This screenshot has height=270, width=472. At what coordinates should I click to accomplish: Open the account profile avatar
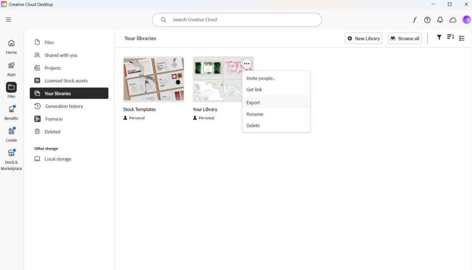(466, 20)
